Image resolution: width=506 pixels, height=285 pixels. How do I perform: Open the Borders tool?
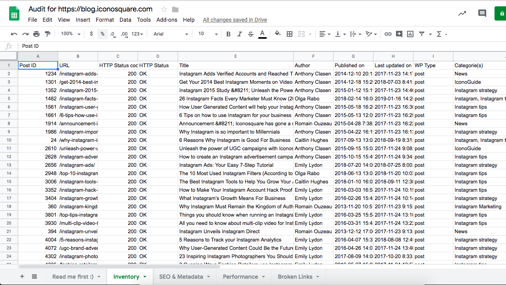point(290,34)
